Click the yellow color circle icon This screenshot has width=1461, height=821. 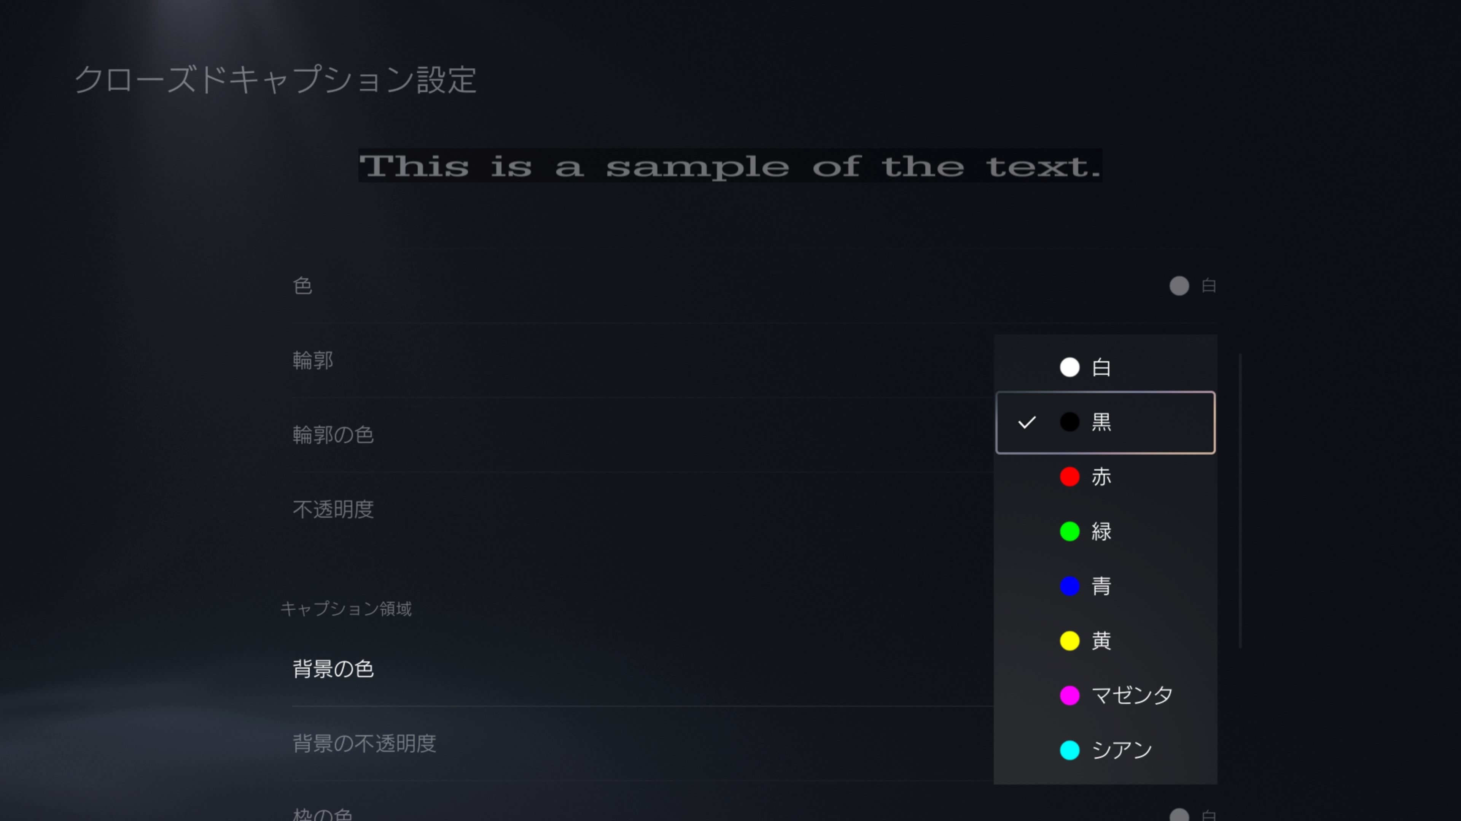(x=1069, y=641)
